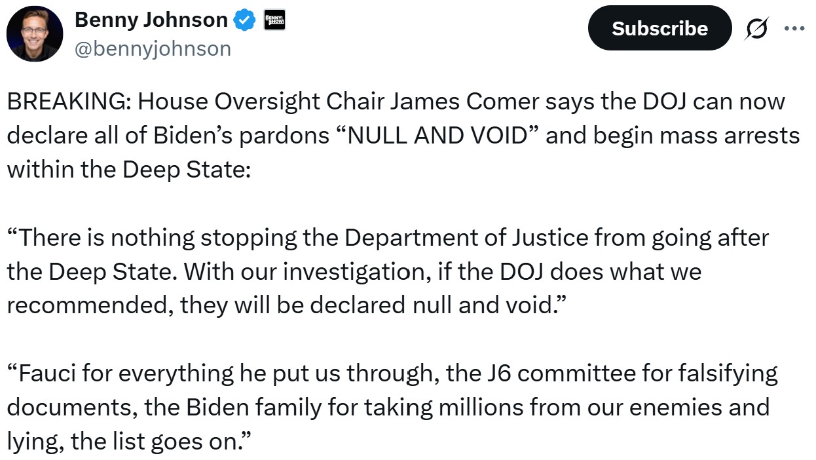The width and height of the screenshot is (816, 460).
Task: Click Benny Johnson's profile avatar photo
Action: pyautogui.click(x=35, y=34)
